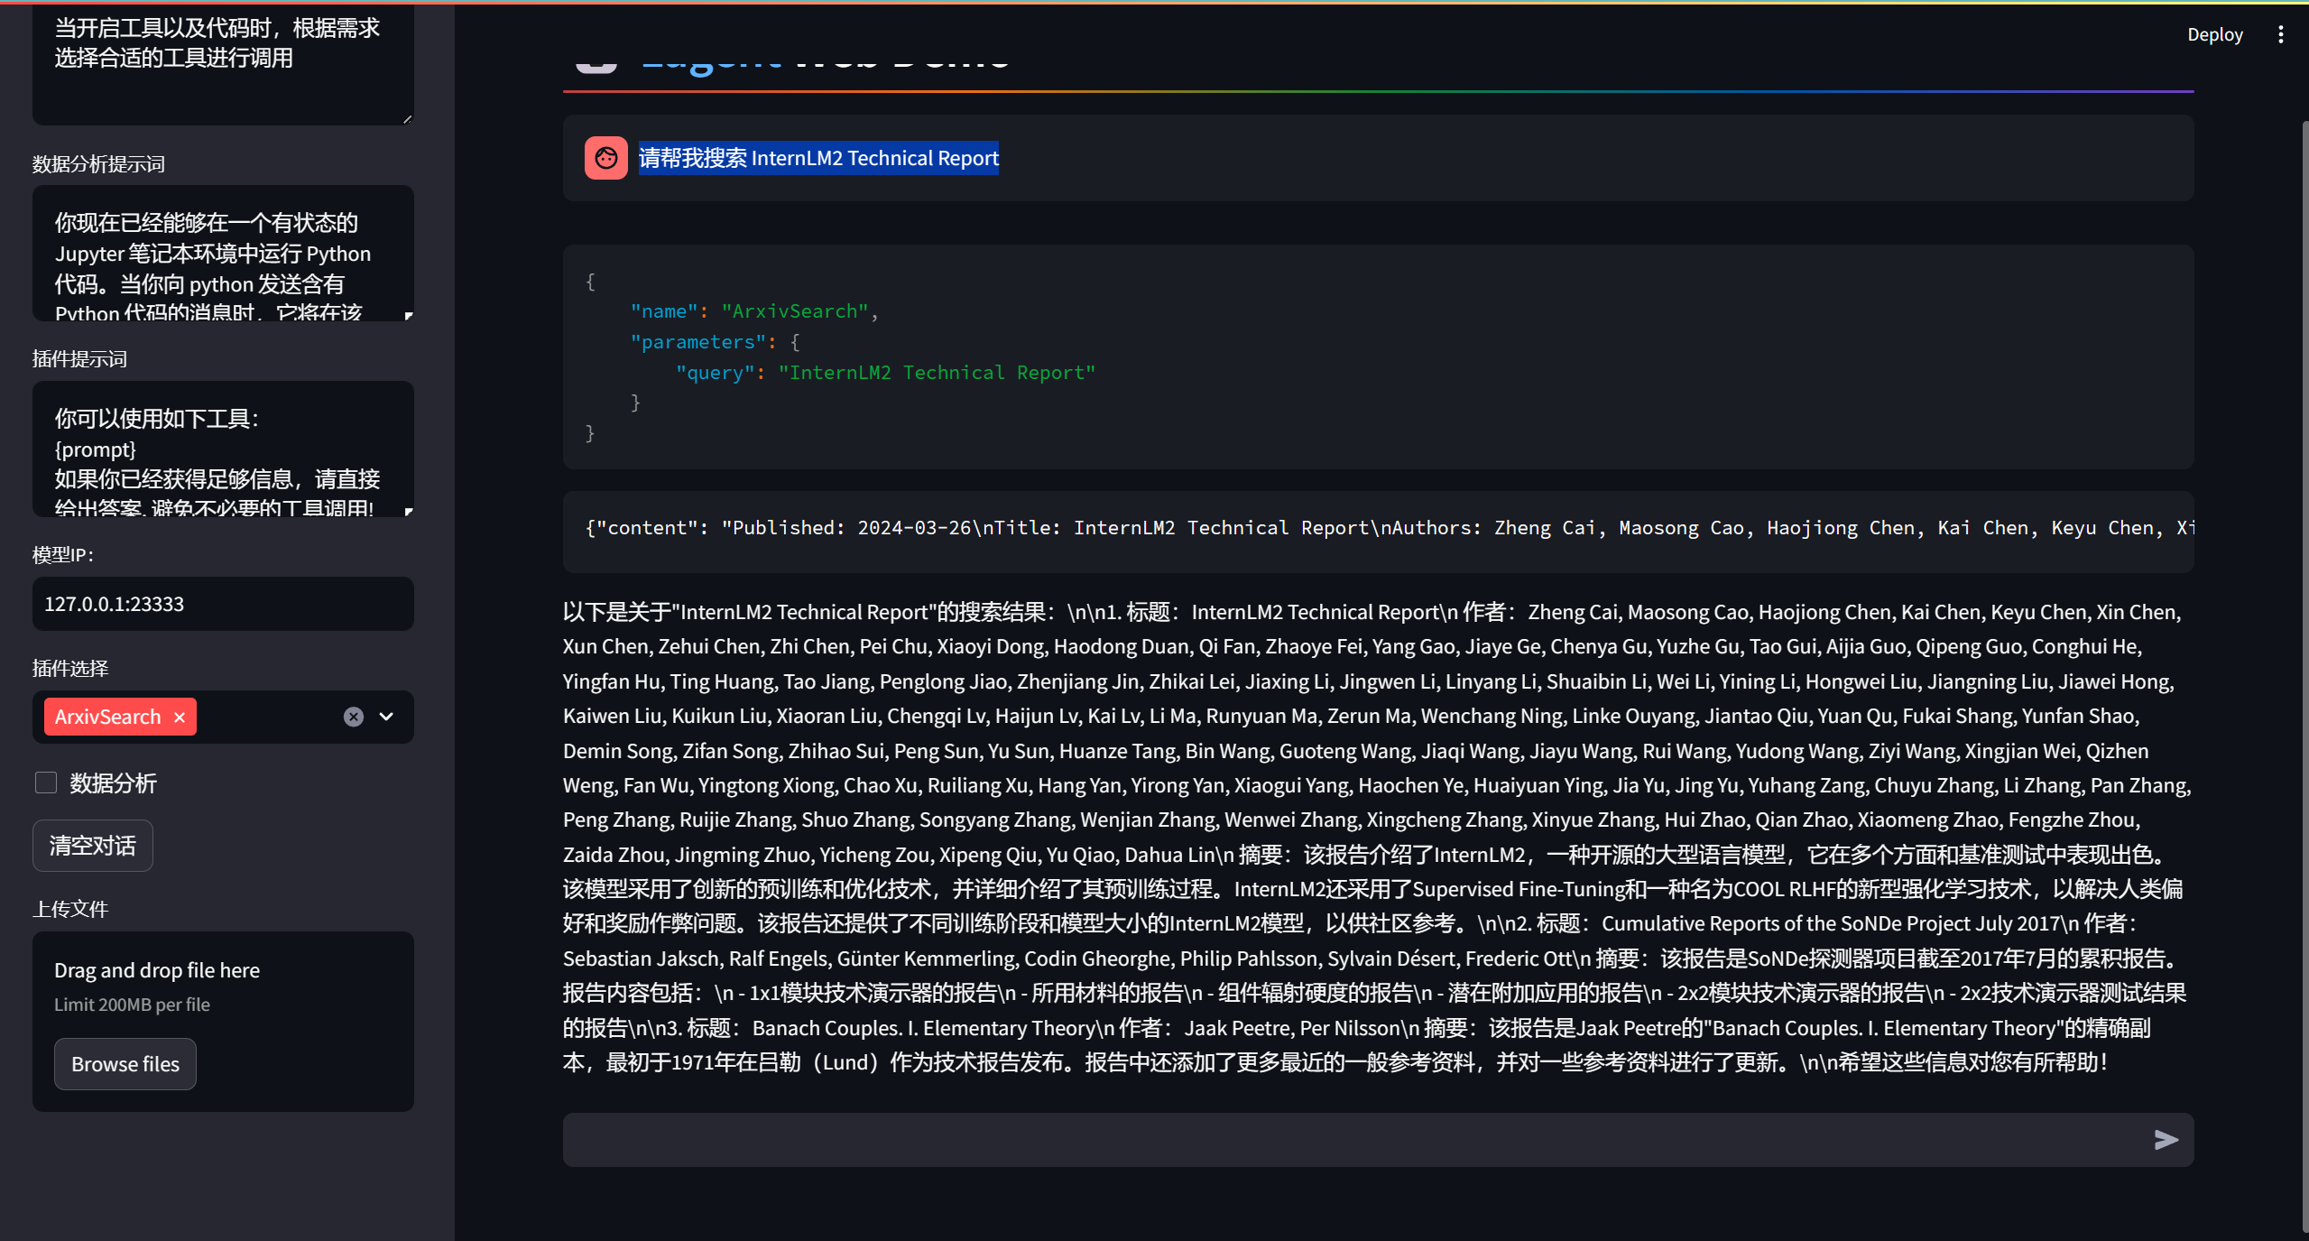Click the 数据分析提示词 label
The width and height of the screenshot is (2309, 1241).
pyautogui.click(x=98, y=163)
